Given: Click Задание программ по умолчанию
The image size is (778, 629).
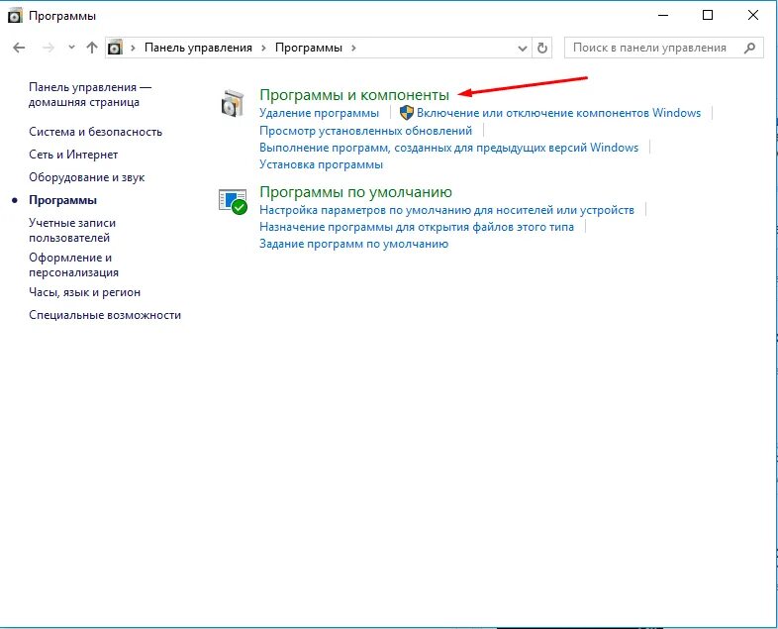Looking at the screenshot, I should point(353,244).
